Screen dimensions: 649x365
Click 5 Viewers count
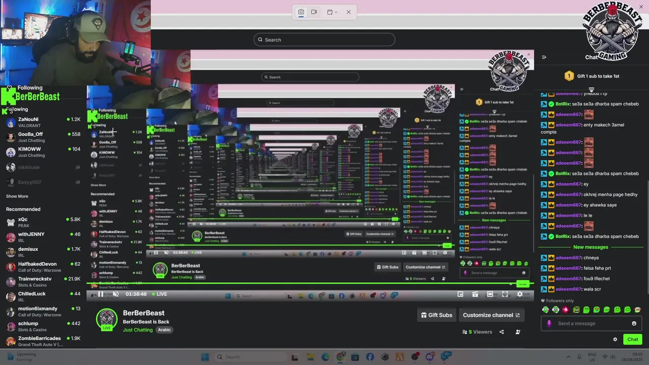pyautogui.click(x=477, y=332)
